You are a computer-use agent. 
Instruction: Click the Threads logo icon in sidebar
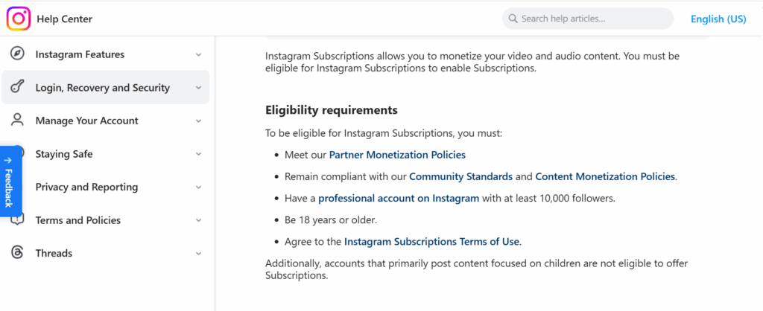pos(18,253)
